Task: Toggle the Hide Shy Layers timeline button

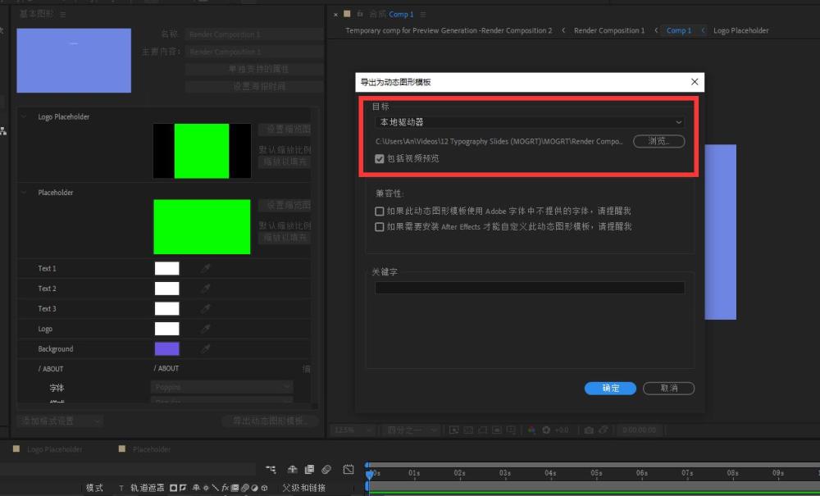Action: (293, 469)
